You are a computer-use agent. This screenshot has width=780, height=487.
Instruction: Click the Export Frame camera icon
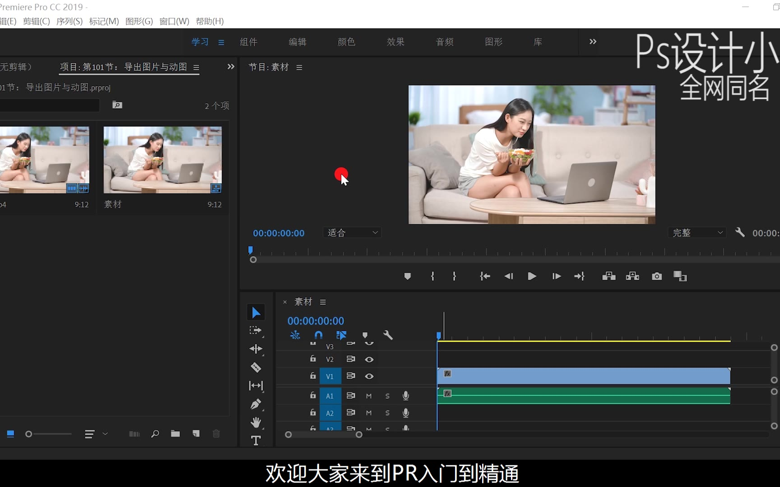tap(657, 276)
